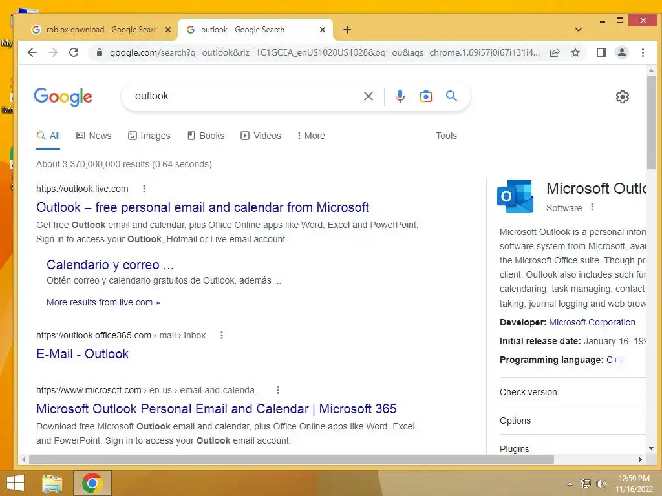Image resolution: width=662 pixels, height=496 pixels.
Task: Click the URL address bar
Action: click(325, 52)
